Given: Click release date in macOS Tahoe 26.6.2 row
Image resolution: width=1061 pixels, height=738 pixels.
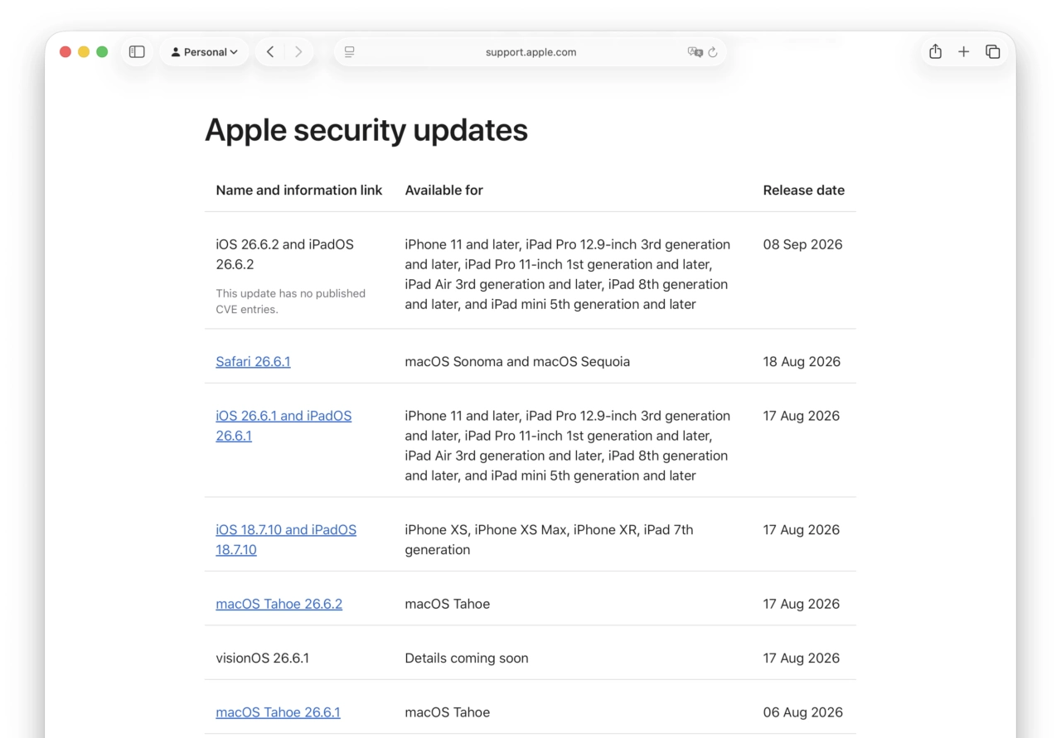Looking at the screenshot, I should 801,604.
